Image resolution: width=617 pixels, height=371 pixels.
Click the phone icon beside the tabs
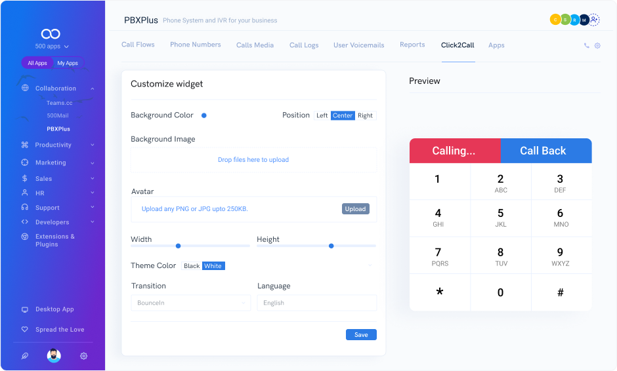click(x=586, y=46)
